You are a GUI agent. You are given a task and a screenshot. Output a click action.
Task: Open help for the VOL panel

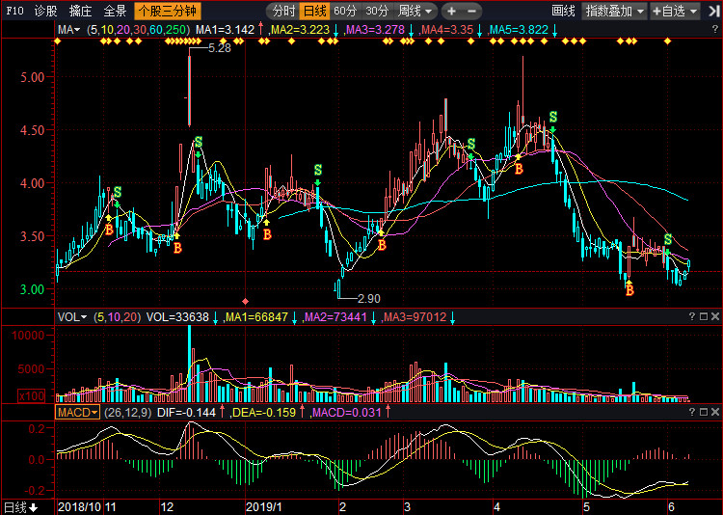pos(690,317)
